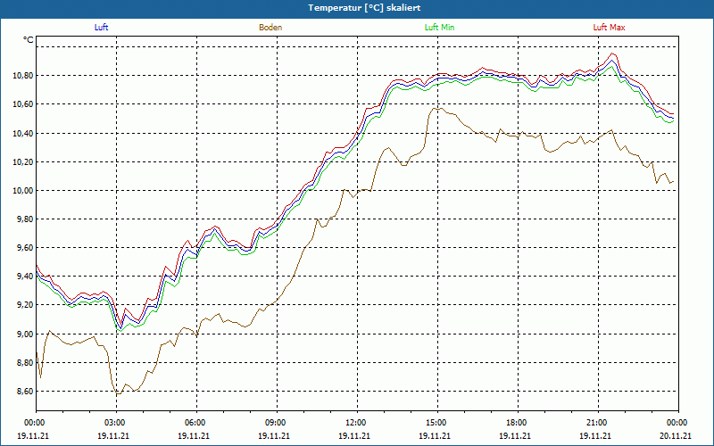Click the x-axis time label '03:00'
The width and height of the screenshot is (714, 446).
coord(117,423)
